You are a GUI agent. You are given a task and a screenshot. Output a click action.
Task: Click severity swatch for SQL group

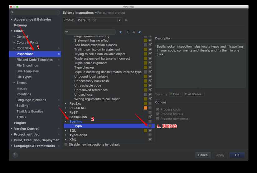coord(145,130)
